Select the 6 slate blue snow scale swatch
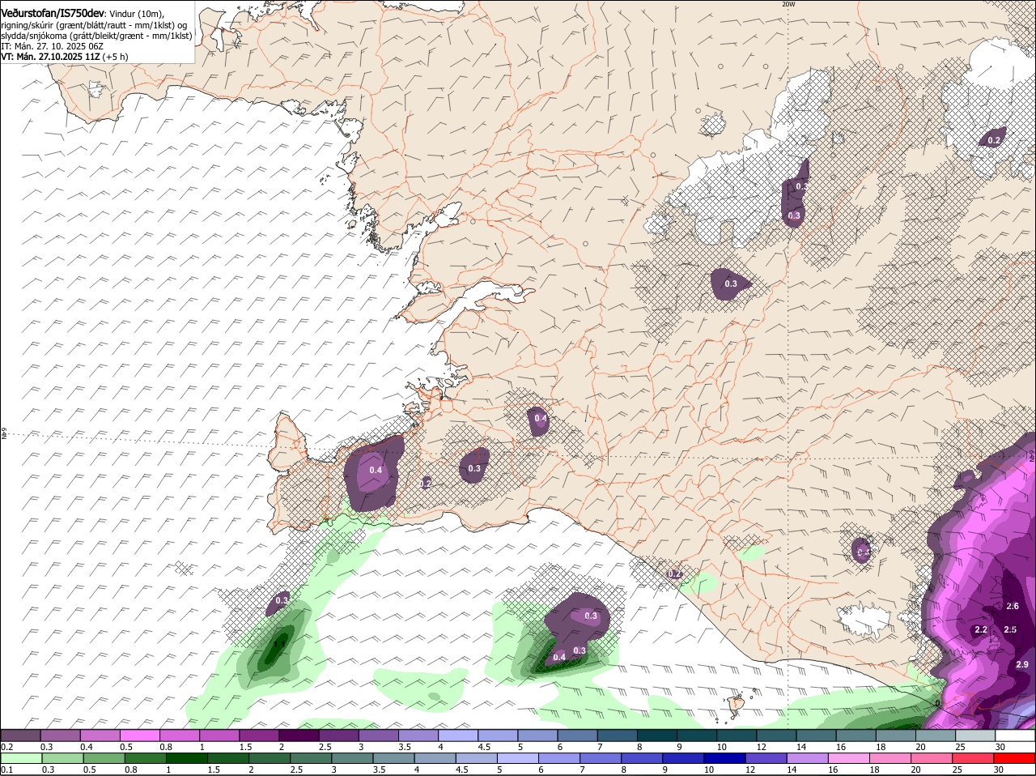The height and width of the screenshot is (776, 1036). coord(577,735)
